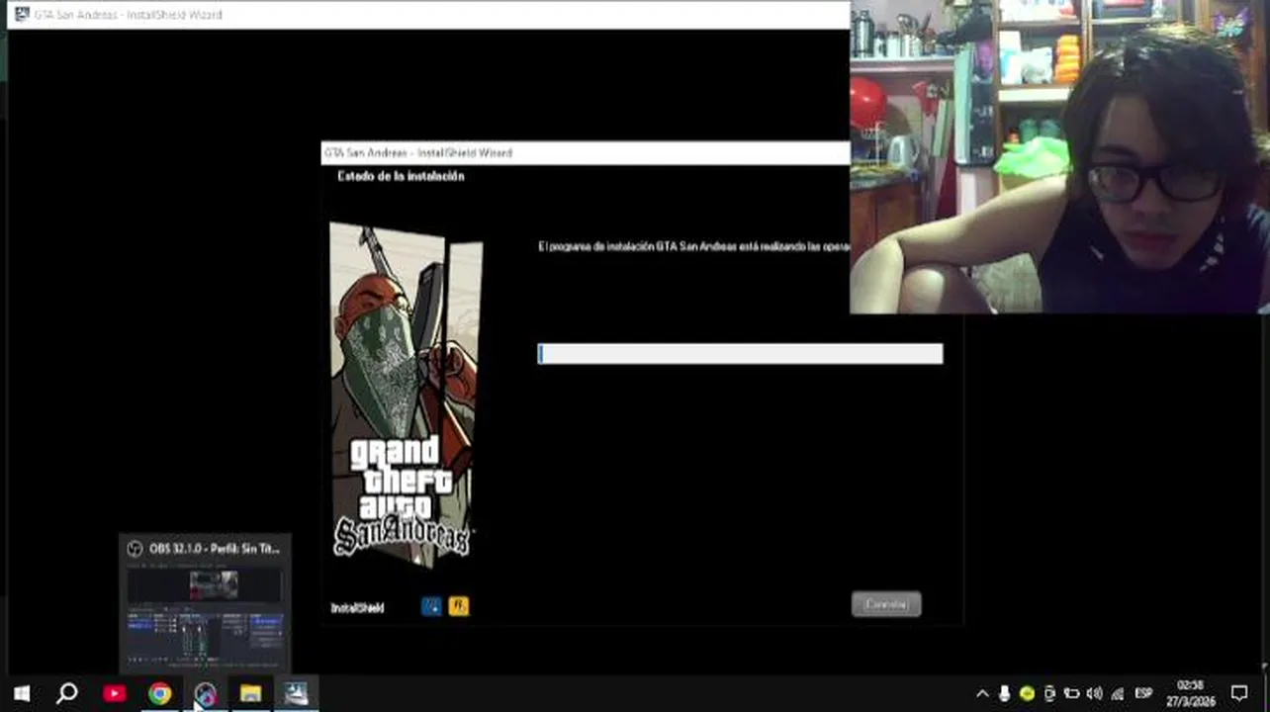Click the InstallShield label text
This screenshot has width=1270, height=712.
pos(357,608)
